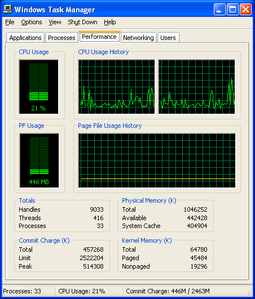
Task: Click the window resize grip corner
Action: [x=249, y=293]
